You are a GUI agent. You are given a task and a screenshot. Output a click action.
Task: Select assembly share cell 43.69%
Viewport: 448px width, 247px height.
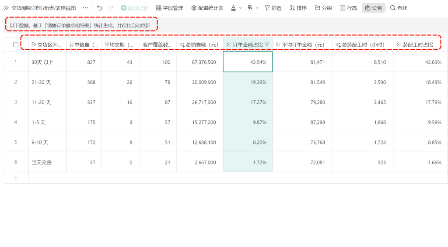[x=420, y=62]
